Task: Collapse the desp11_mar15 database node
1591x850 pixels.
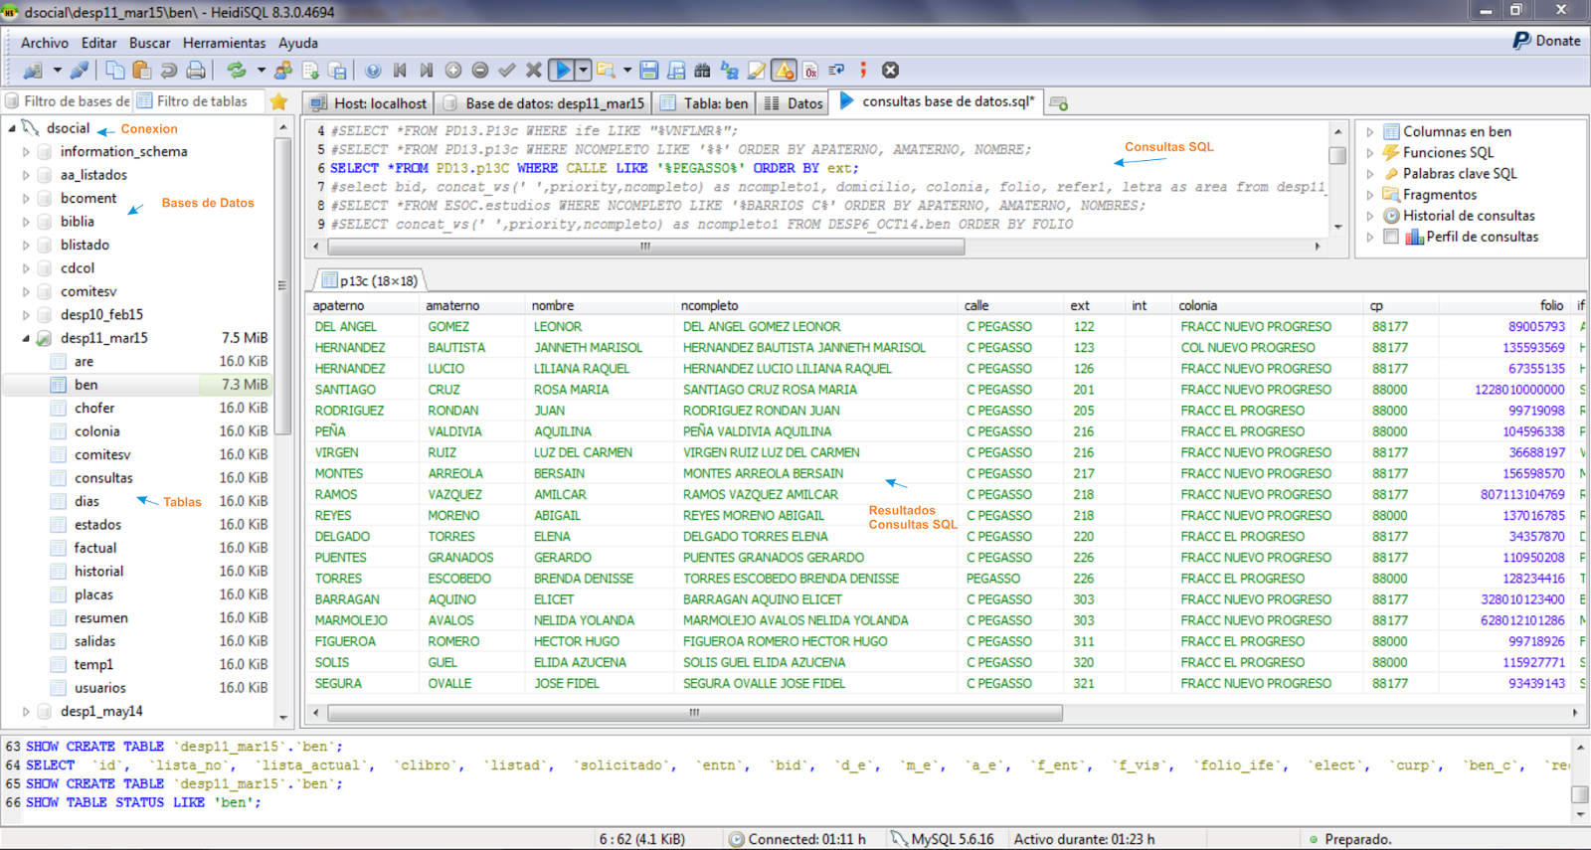Action: (26, 338)
